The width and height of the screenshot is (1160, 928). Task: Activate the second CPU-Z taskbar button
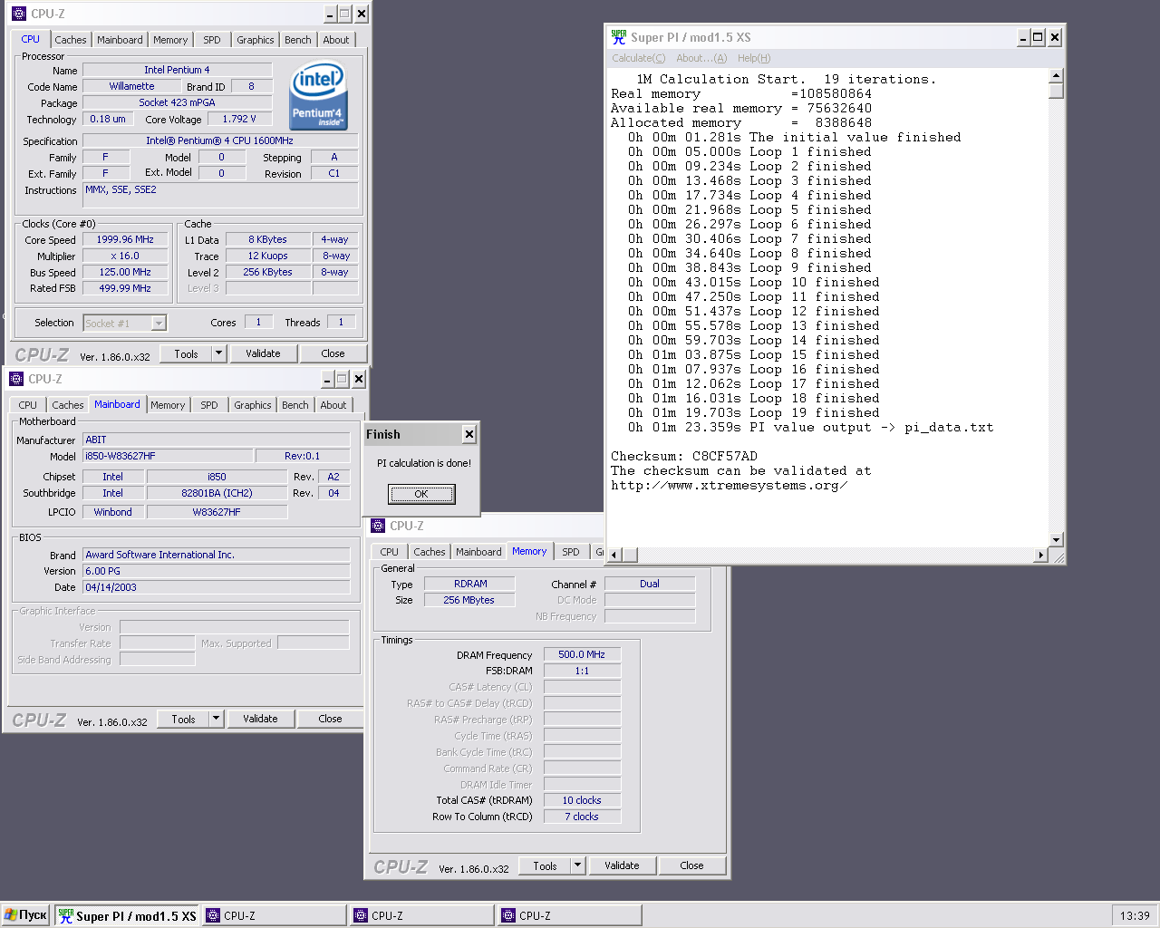coord(422,915)
